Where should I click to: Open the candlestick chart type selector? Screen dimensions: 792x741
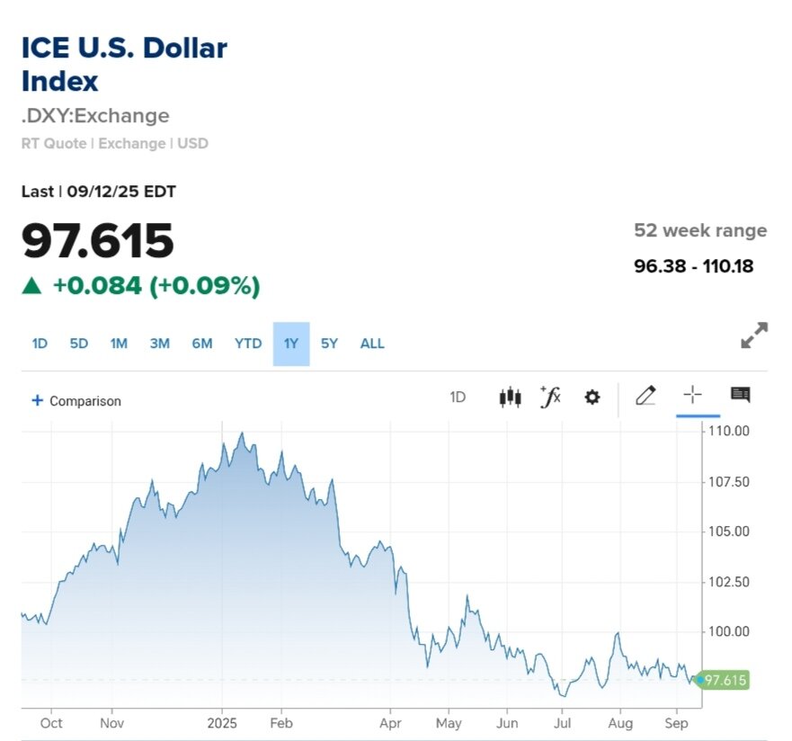510,397
